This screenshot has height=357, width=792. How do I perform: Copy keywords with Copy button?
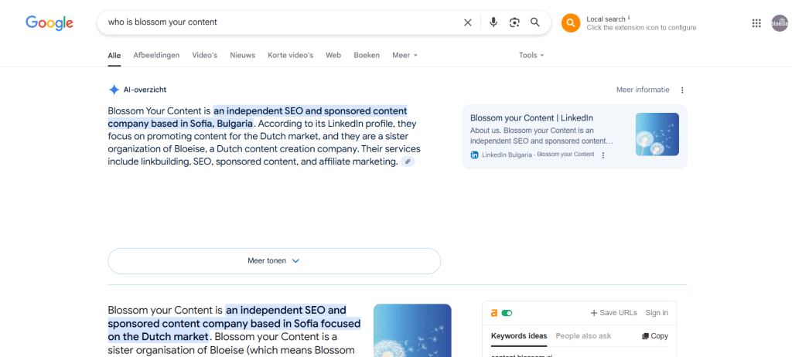[655, 336]
